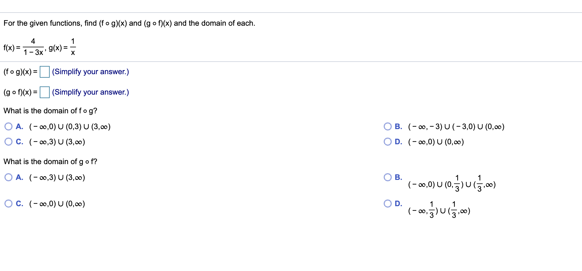Select radio button C with (-∞,3) U (3,∞)
The height and width of the screenshot is (271, 582).
point(9,142)
